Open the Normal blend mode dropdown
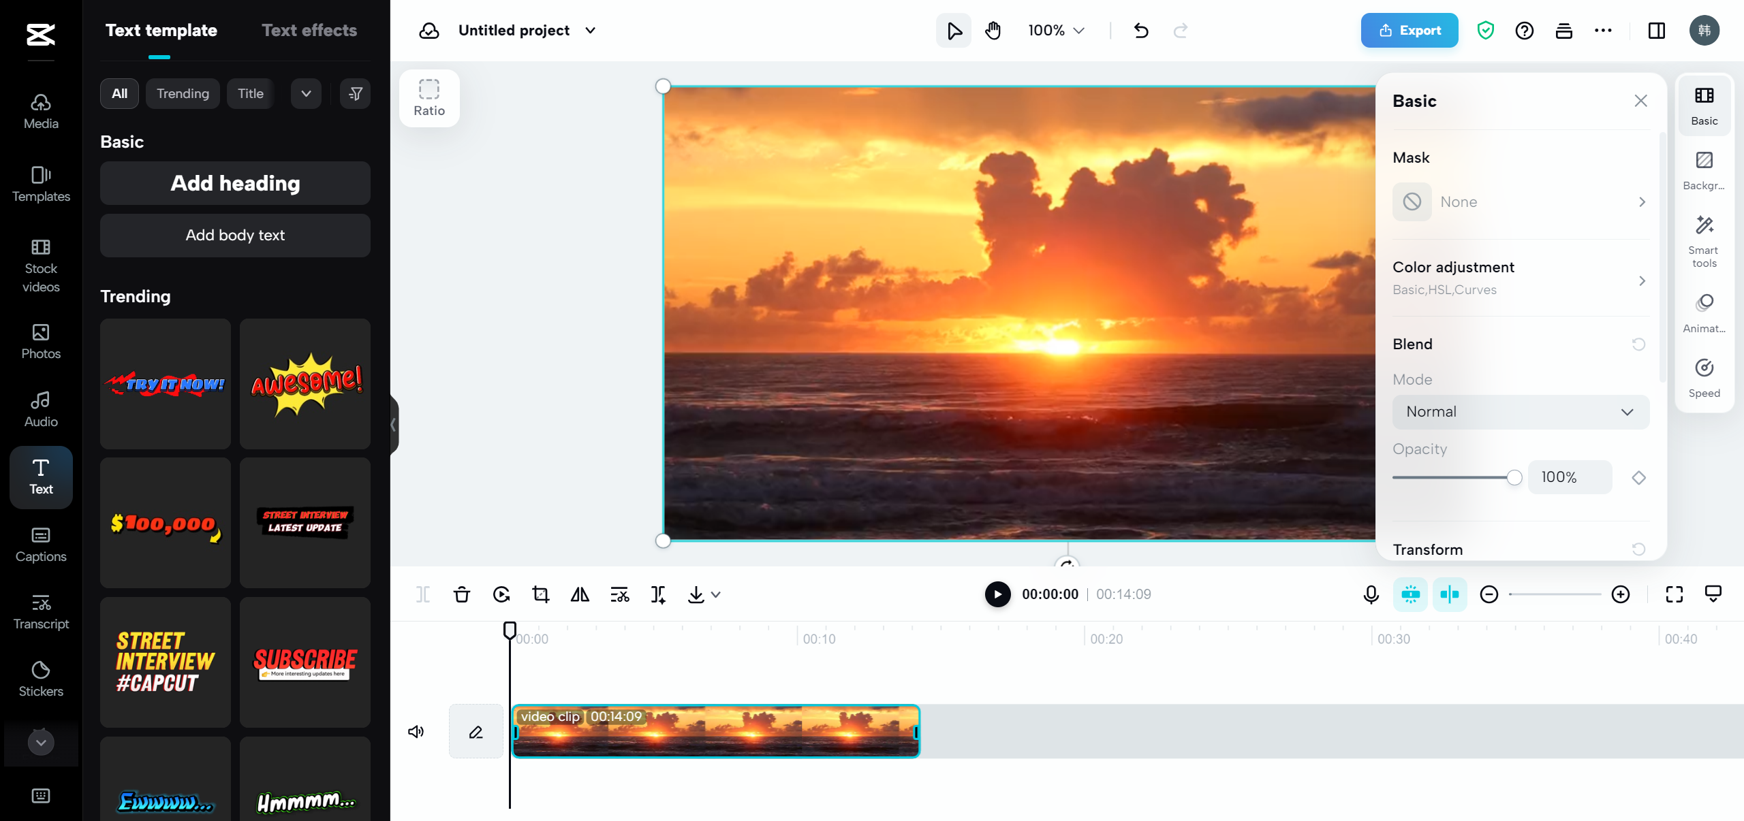 pos(1520,411)
